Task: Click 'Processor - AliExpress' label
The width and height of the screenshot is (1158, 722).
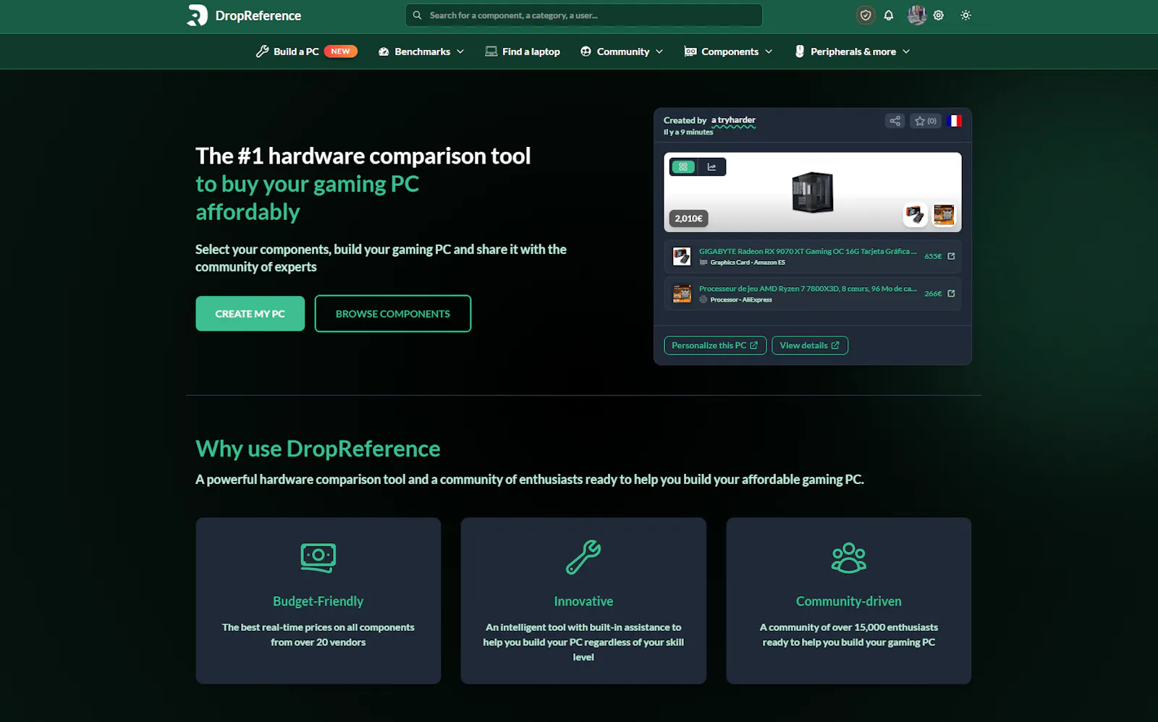Action: [741, 300]
